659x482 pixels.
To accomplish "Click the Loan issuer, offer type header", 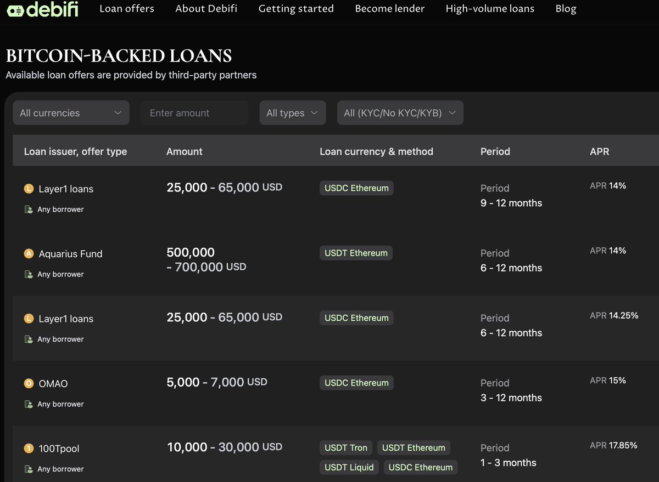I will 75,151.
